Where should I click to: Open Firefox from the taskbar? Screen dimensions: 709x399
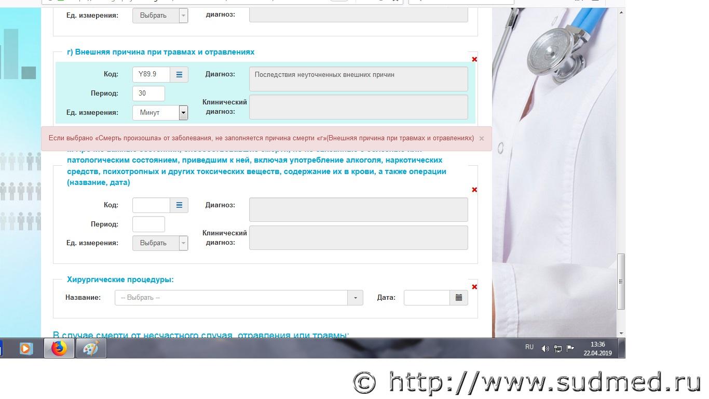(x=59, y=349)
